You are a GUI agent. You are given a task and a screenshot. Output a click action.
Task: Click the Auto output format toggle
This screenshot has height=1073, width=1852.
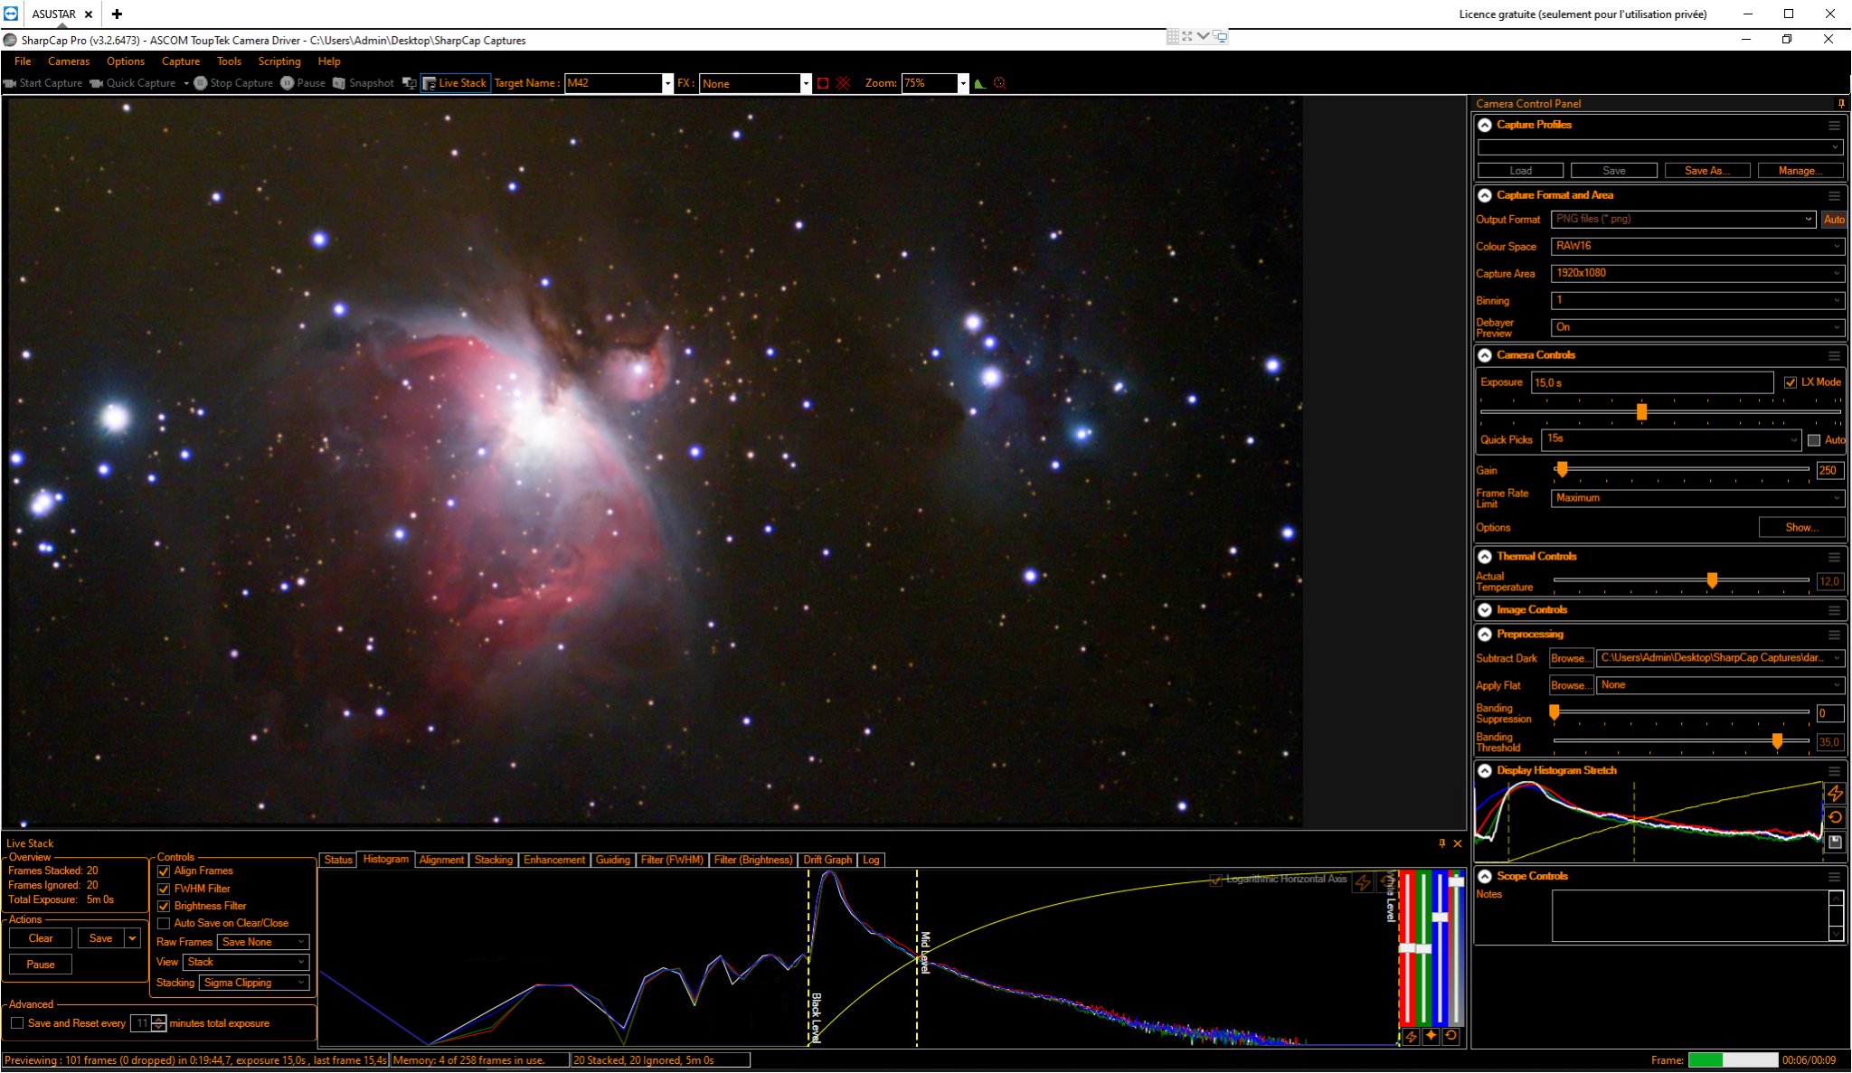pos(1834,220)
